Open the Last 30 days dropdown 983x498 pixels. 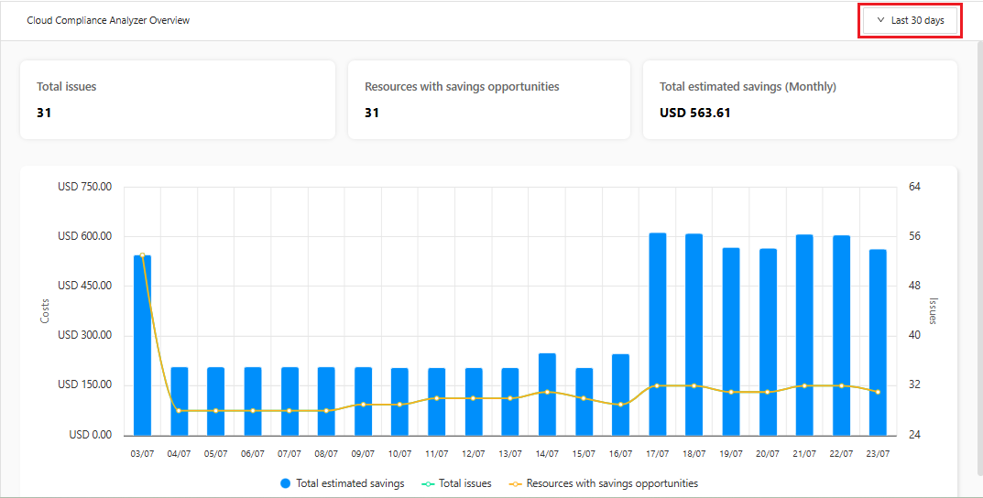910,20
